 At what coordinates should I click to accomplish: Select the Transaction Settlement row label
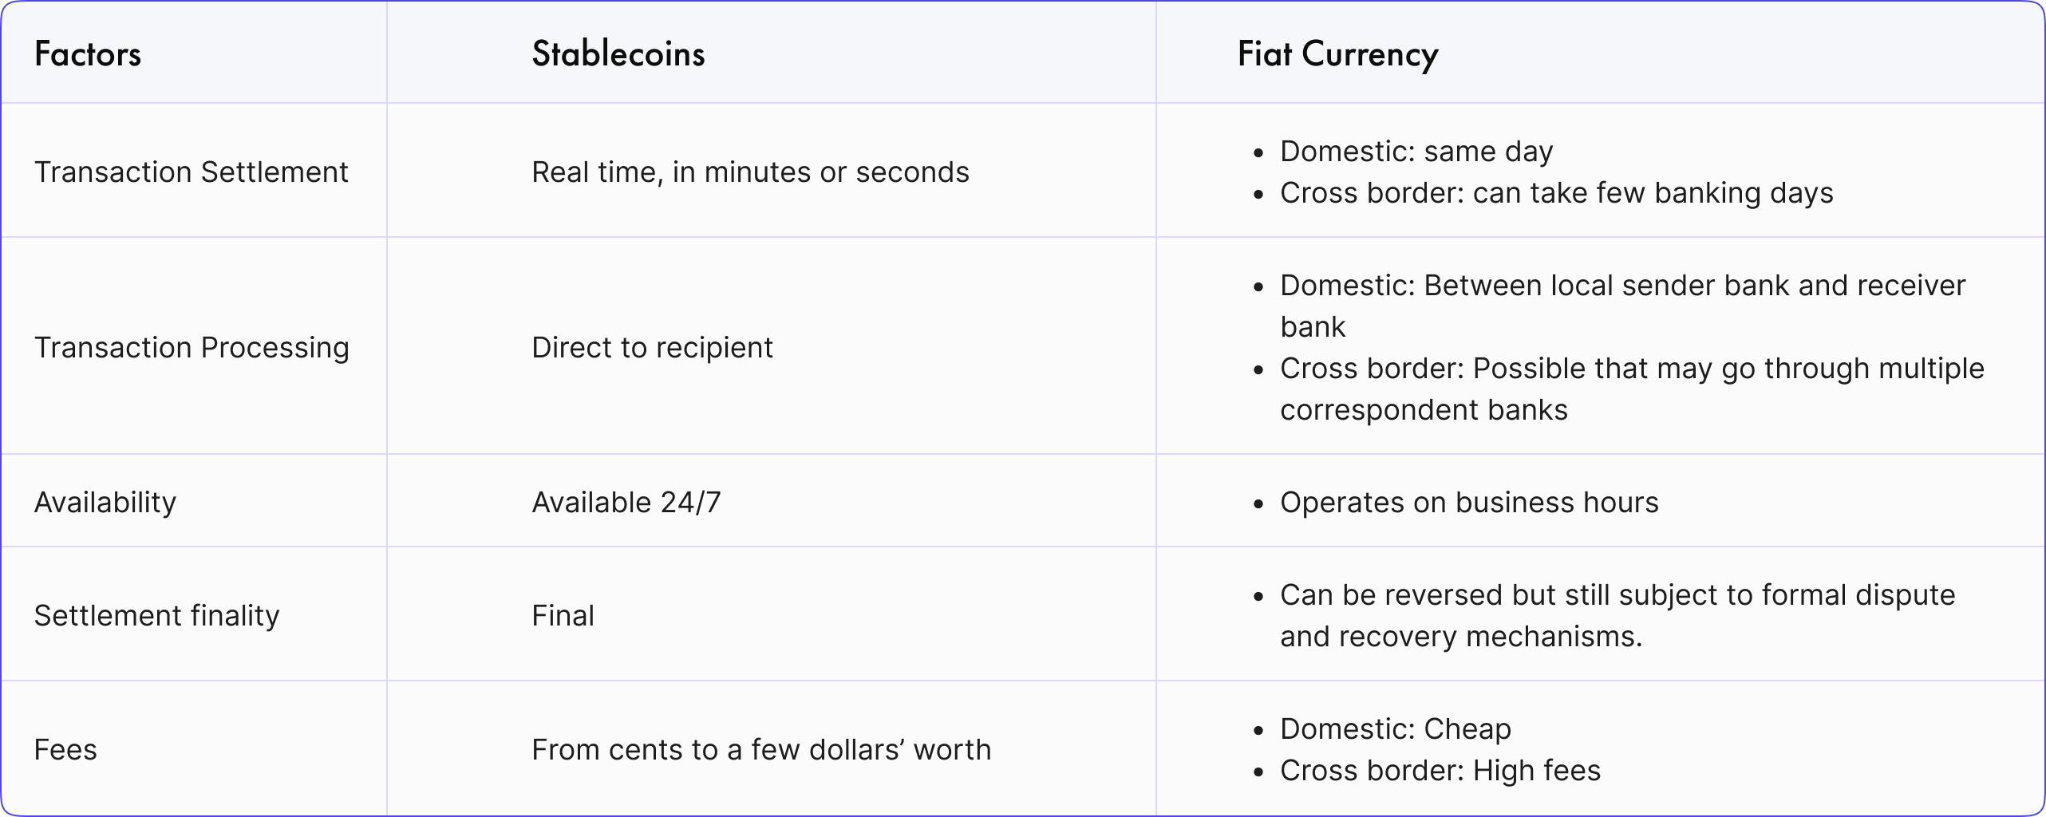click(x=192, y=172)
